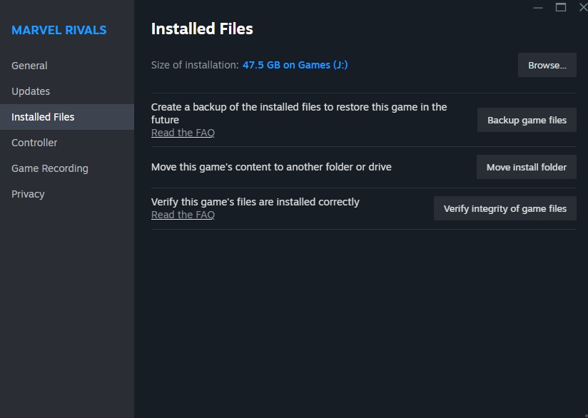Click the Browse button to open install folder

tap(547, 65)
